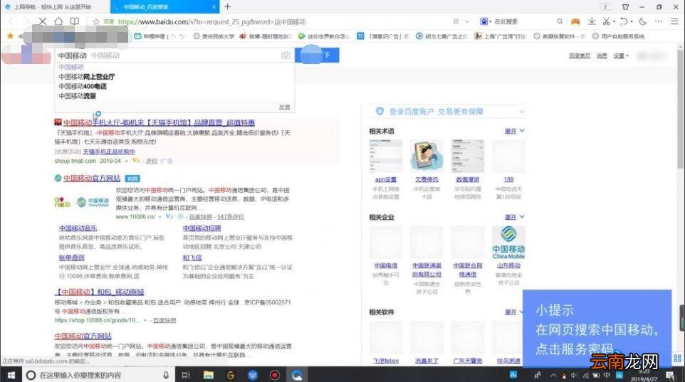Open the browser hamburger main menu

pos(674,21)
